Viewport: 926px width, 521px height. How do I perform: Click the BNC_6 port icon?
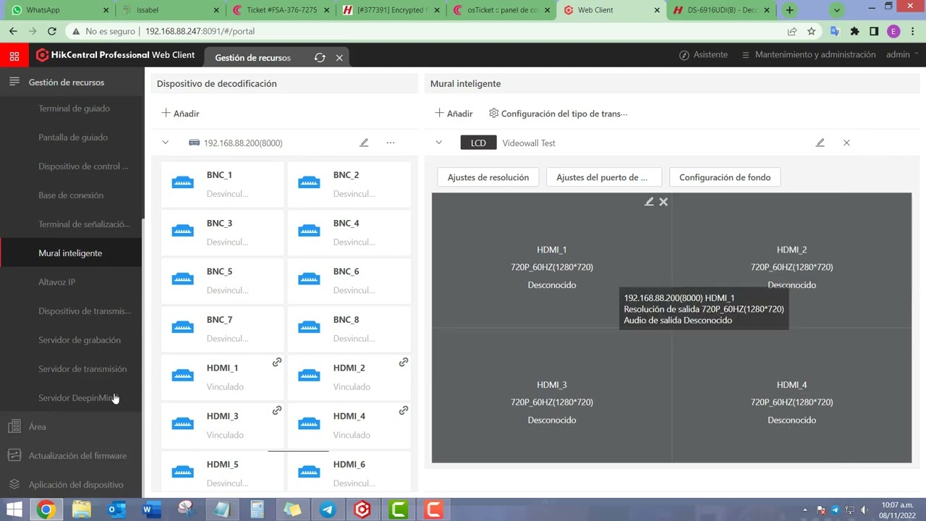tap(309, 279)
